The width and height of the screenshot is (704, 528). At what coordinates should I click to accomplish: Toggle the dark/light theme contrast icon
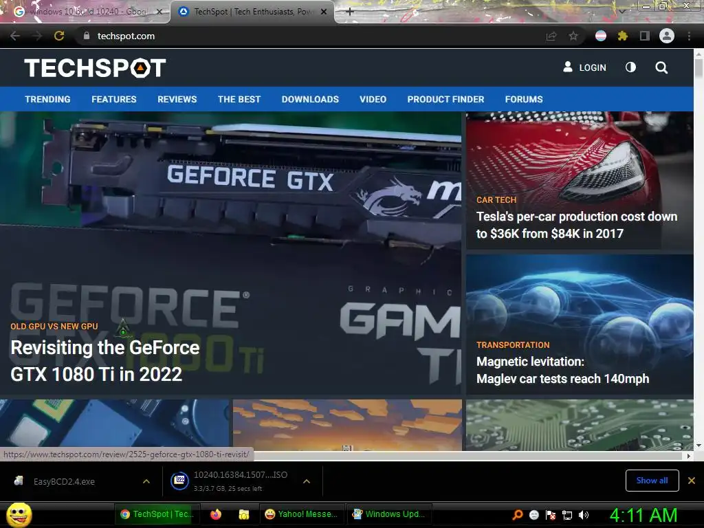pyautogui.click(x=631, y=67)
